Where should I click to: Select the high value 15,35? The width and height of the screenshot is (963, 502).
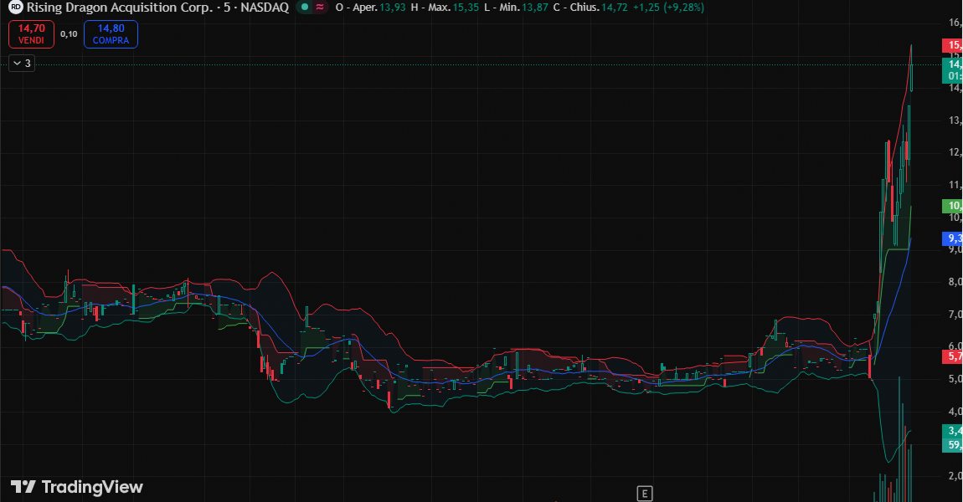coord(466,8)
